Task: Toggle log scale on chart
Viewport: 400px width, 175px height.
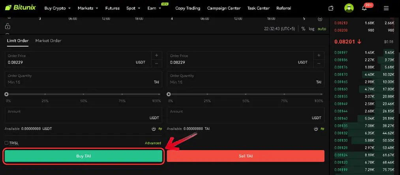Action: [312, 29]
